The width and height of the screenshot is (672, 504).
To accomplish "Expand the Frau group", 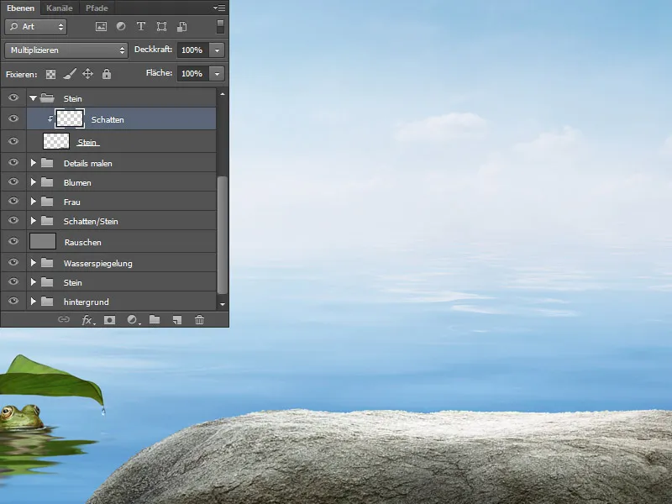I will 33,202.
